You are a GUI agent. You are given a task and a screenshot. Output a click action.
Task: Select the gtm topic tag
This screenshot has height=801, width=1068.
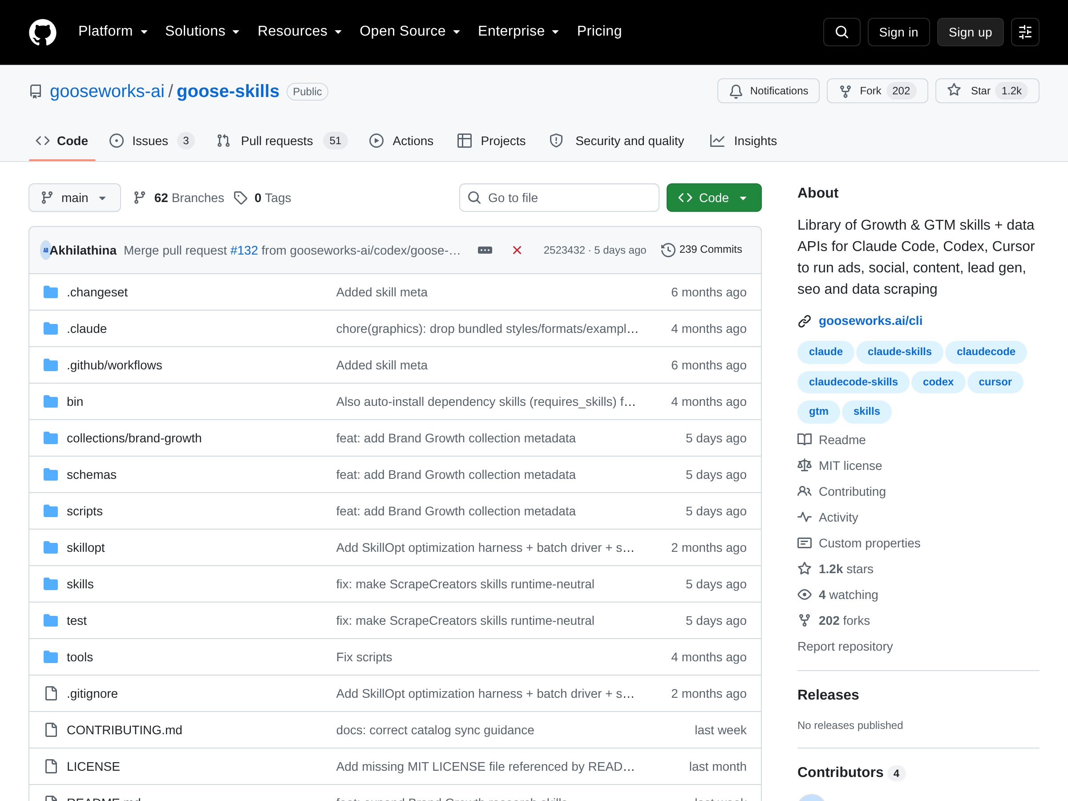[818, 411]
